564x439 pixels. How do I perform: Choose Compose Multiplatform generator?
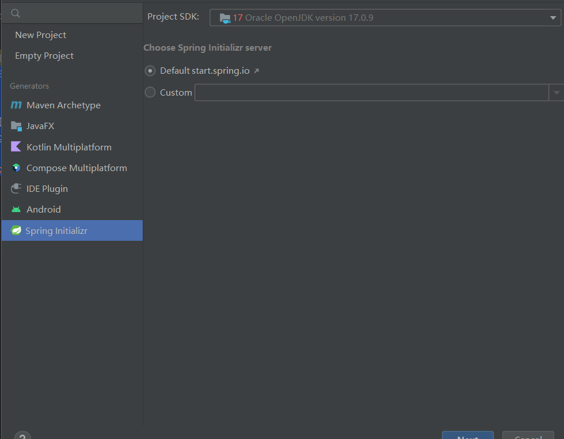72,168
